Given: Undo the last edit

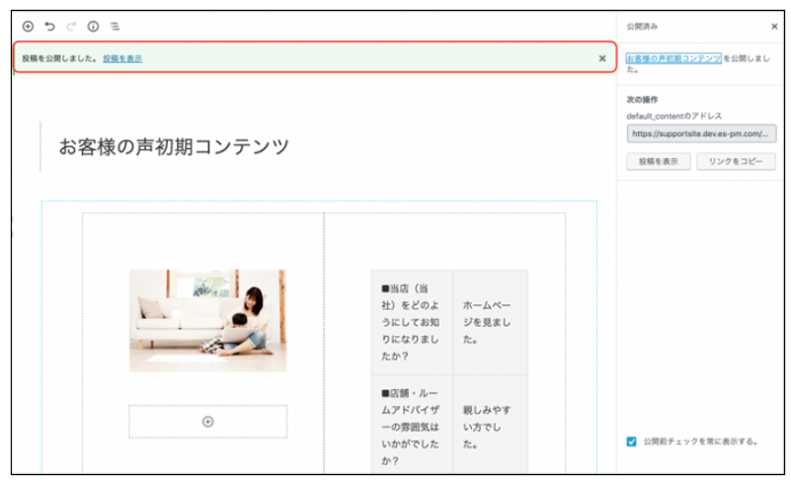Looking at the screenshot, I should coord(49,27).
